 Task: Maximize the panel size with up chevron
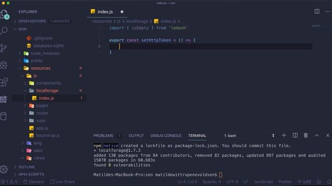317,135
